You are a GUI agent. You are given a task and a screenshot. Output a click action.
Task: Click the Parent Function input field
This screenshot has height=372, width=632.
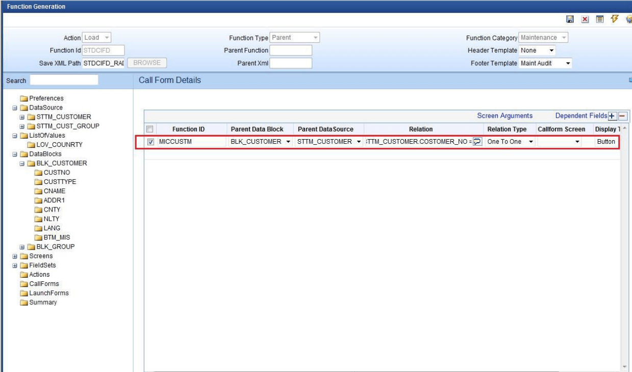(290, 50)
